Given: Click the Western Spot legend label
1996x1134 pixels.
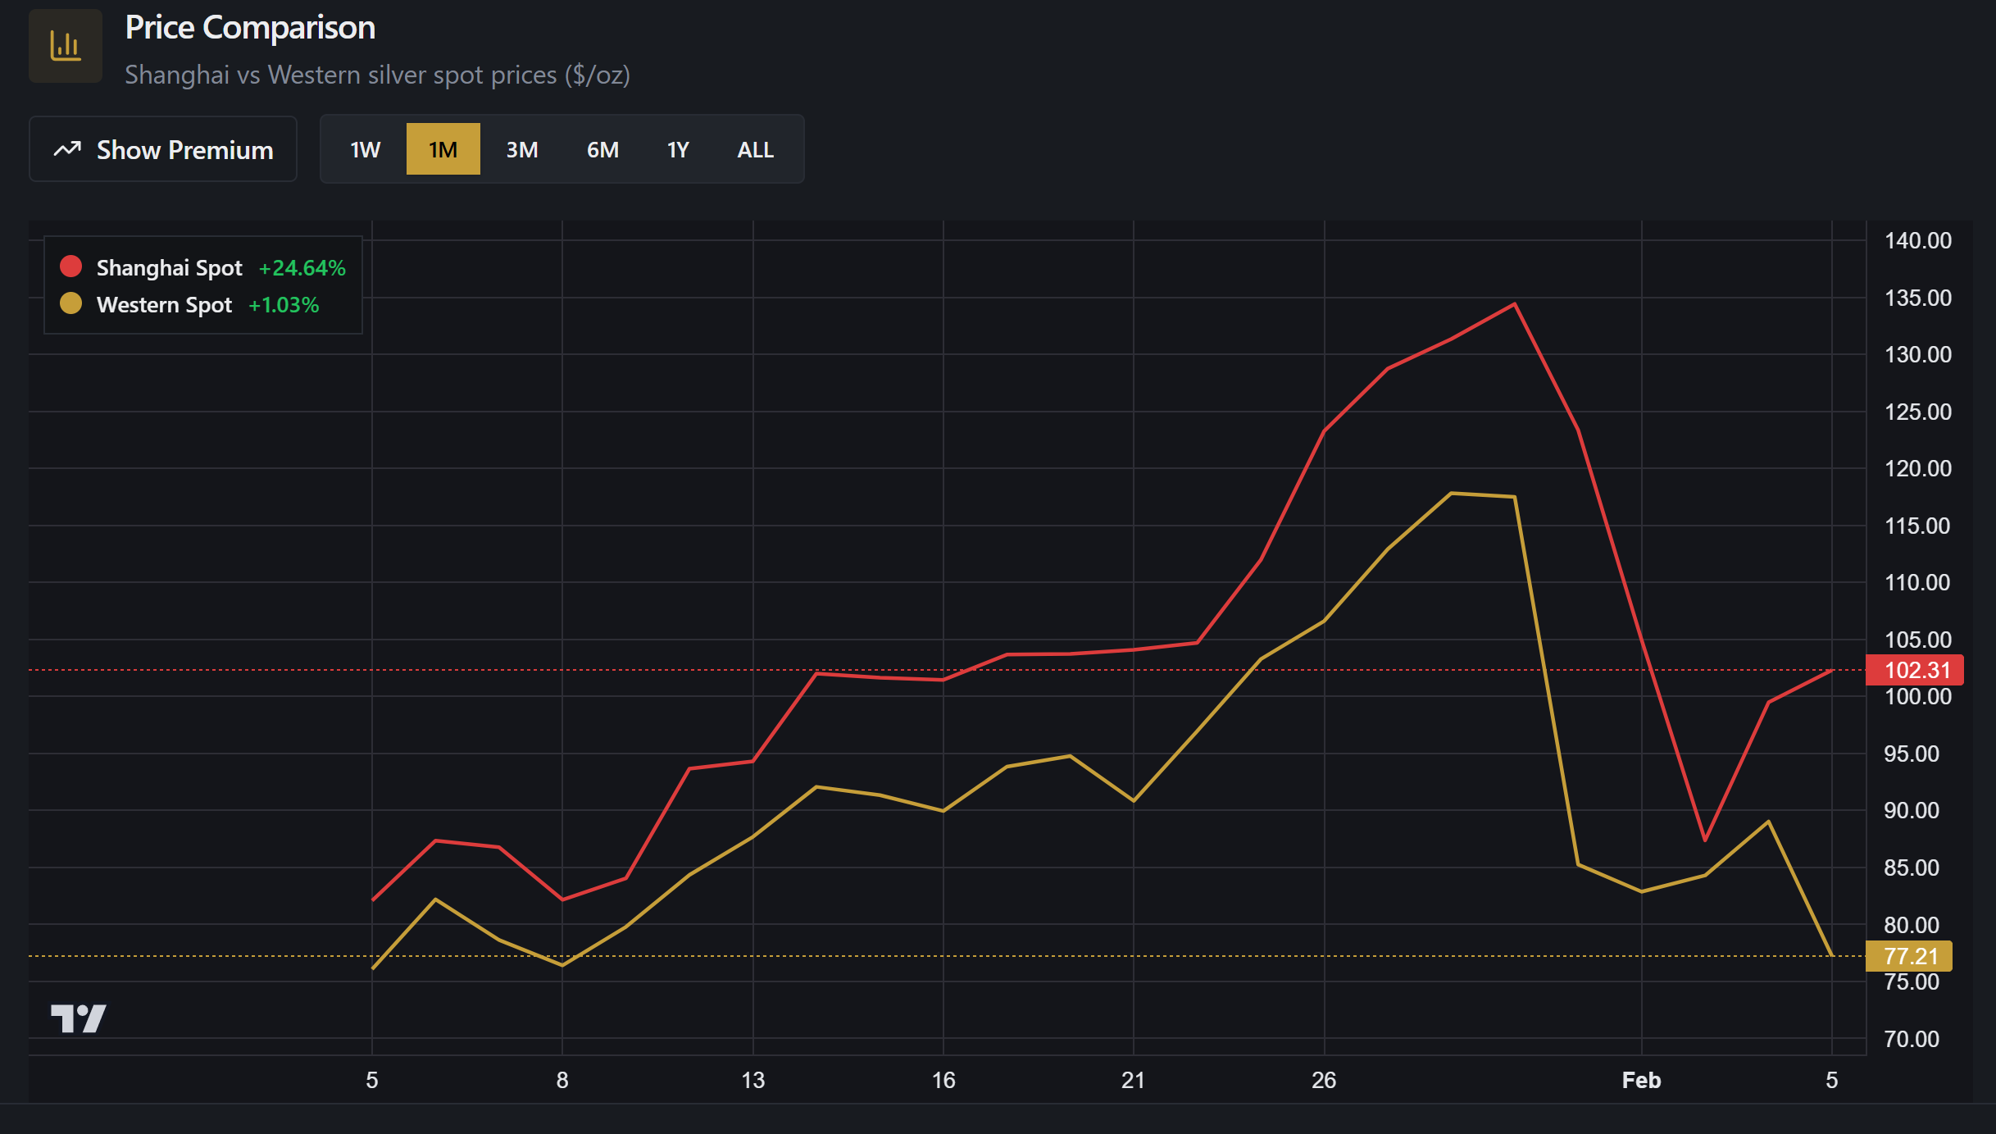Looking at the screenshot, I should click(x=164, y=305).
